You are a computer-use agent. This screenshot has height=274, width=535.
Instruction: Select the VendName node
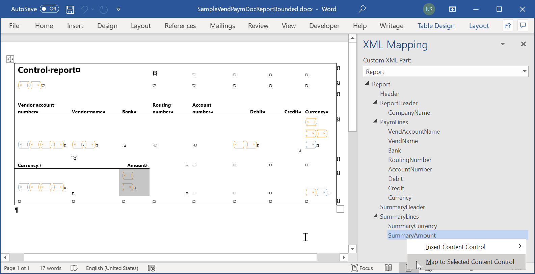click(x=403, y=141)
